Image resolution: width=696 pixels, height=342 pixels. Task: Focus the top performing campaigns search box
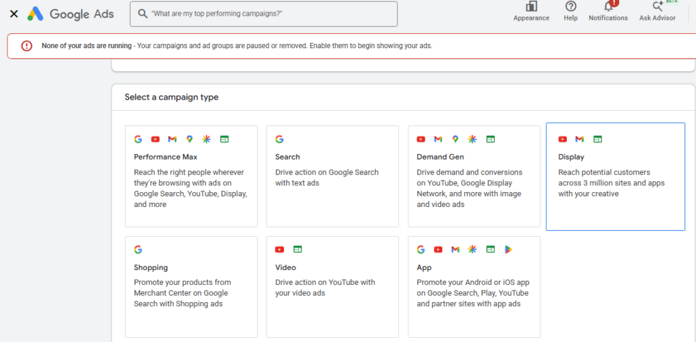264,14
